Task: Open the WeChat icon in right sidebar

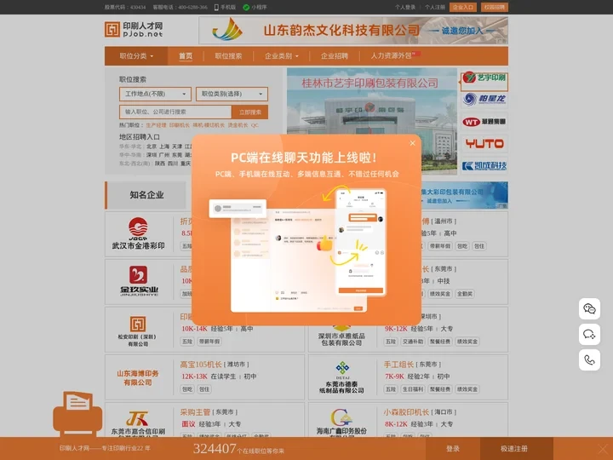Action: [589, 309]
